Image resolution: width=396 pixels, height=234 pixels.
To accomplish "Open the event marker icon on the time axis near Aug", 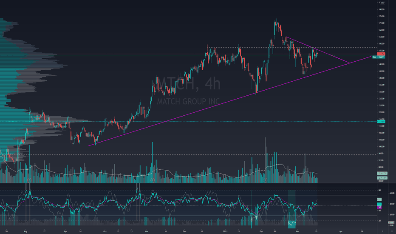I will click(x=30, y=180).
